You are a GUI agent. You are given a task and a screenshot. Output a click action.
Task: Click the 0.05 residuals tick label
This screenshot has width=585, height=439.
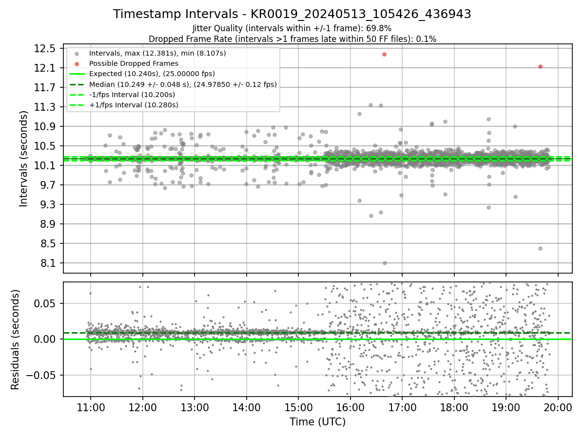pyautogui.click(x=45, y=303)
